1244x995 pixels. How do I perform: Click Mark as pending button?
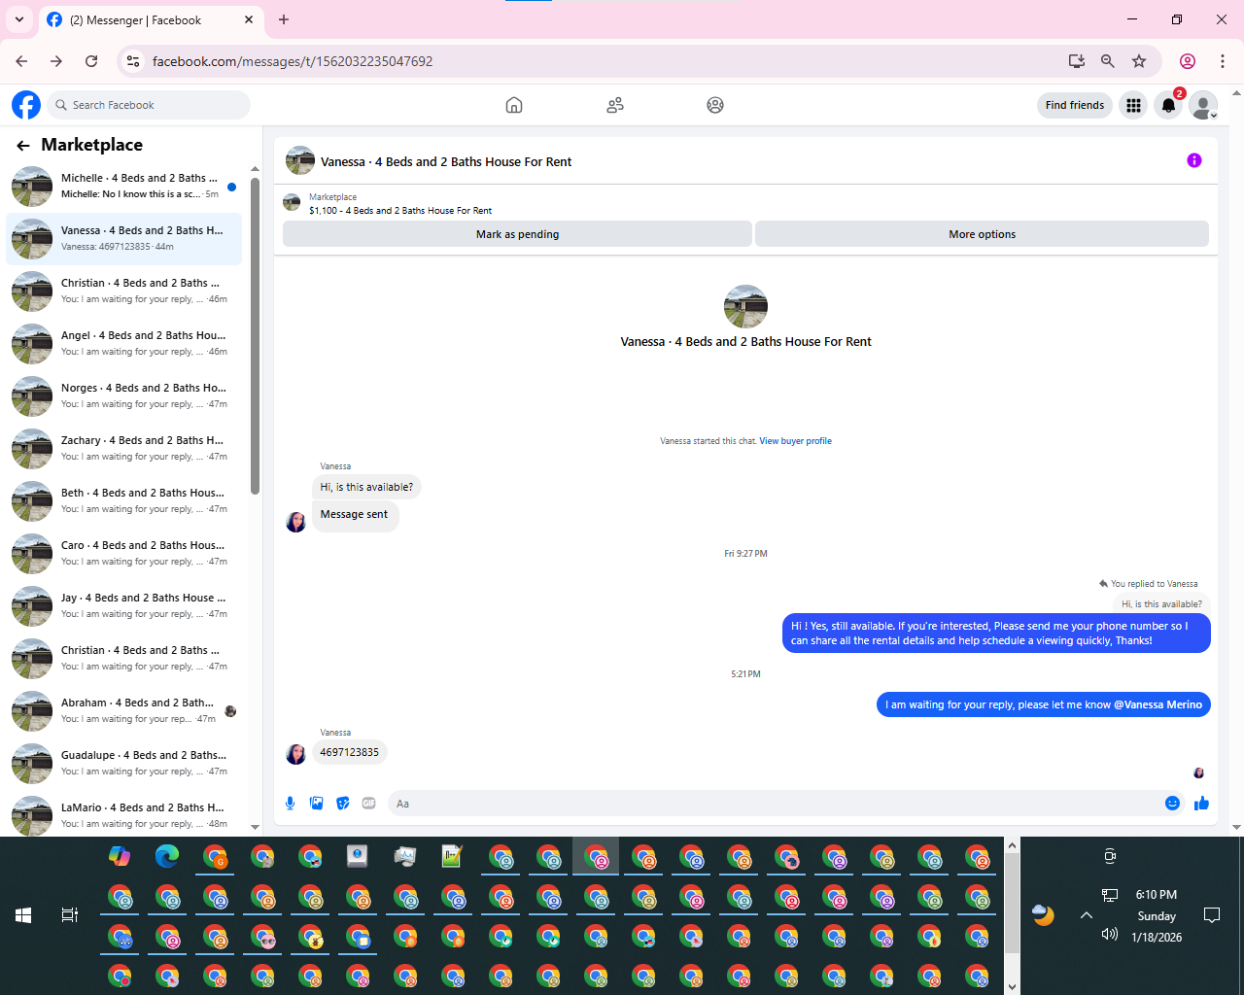[517, 234]
